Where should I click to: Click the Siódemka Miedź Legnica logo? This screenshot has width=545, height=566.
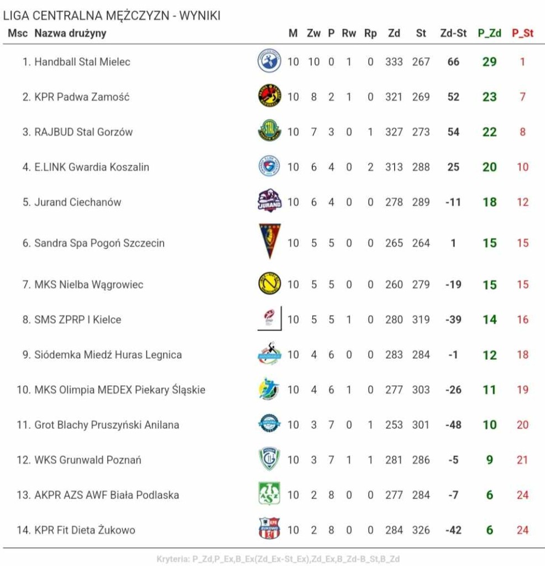click(x=269, y=353)
